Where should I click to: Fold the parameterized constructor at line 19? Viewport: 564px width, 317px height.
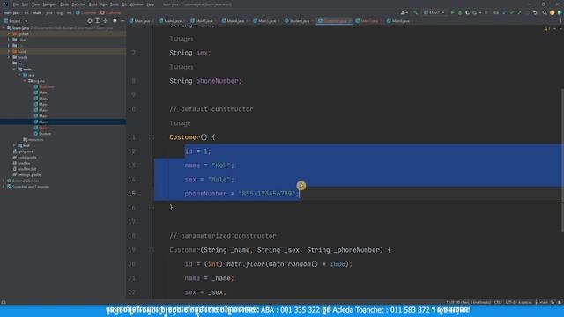pyautogui.click(x=152, y=250)
